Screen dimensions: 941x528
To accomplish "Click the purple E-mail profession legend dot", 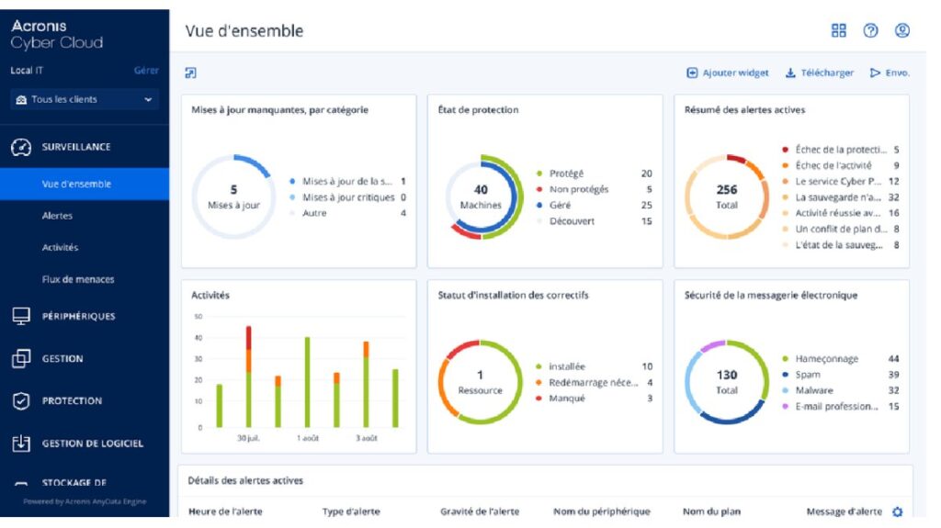I will tap(786, 406).
